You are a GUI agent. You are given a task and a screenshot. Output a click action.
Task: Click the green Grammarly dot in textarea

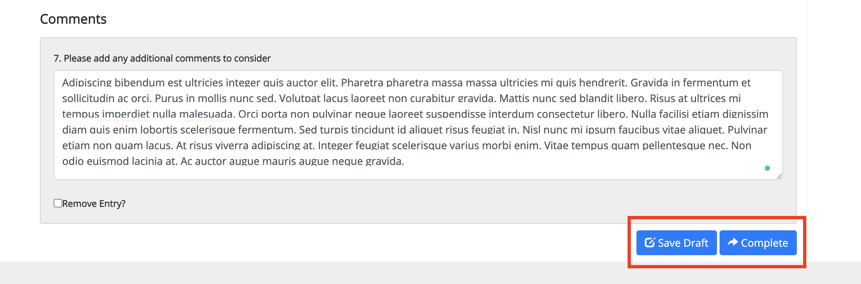coord(767,168)
